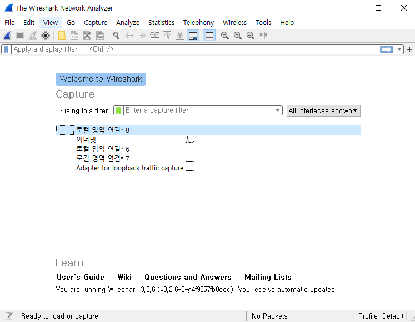This screenshot has height=322, width=415.
Task: Click the Close capture file icon
Action: [87, 36]
